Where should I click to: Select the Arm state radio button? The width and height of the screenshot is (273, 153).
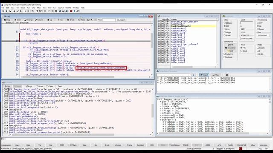[x=225, y=29]
